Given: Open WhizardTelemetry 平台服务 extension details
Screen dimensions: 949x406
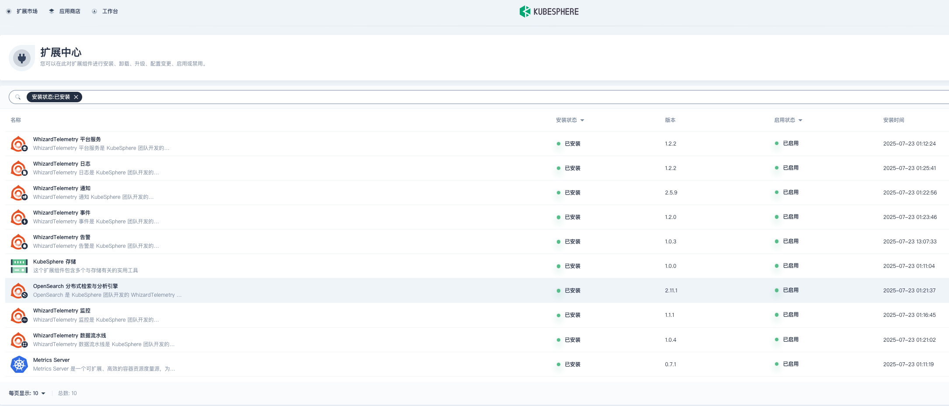Looking at the screenshot, I should 67,139.
